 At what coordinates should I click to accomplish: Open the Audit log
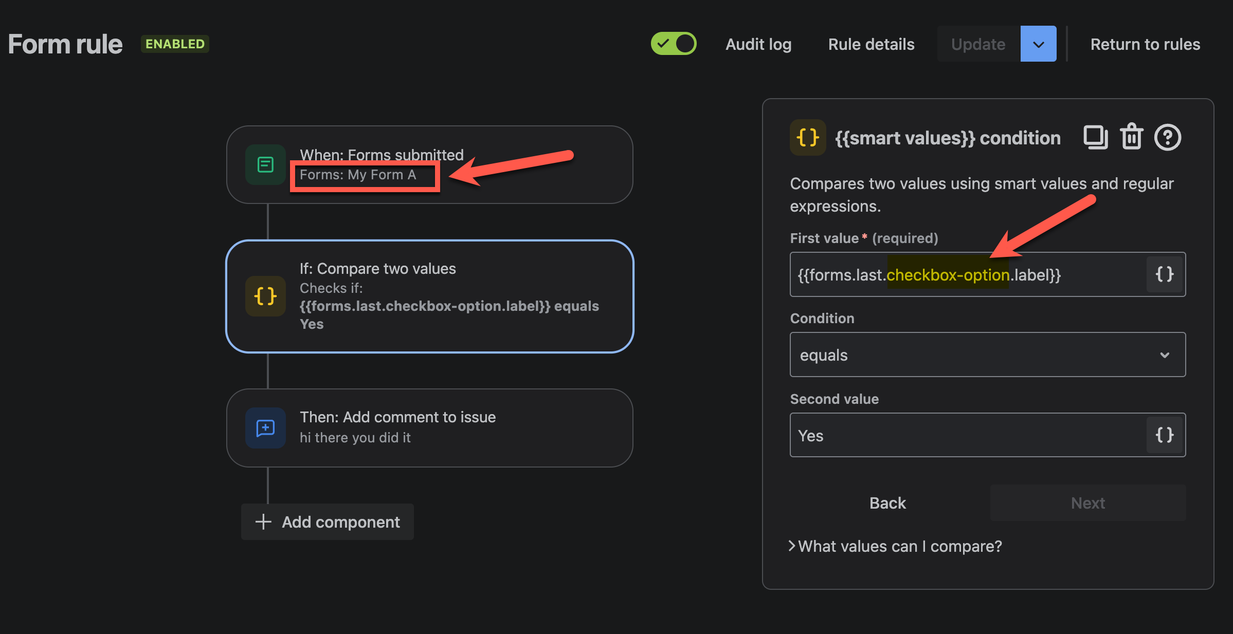pos(758,44)
